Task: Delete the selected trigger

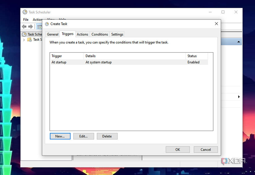Action: tap(107, 136)
